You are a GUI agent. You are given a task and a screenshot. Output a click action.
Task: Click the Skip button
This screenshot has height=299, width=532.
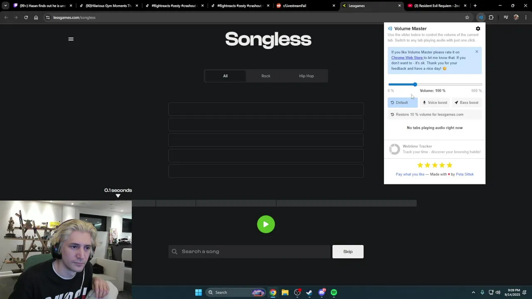tap(348, 252)
